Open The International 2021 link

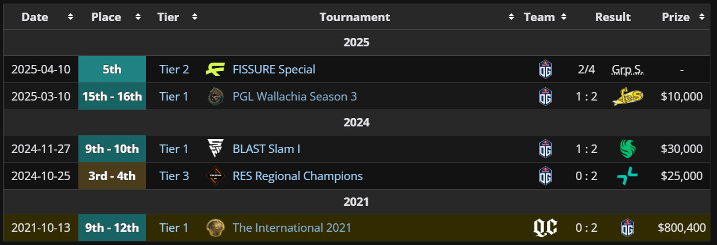click(292, 228)
